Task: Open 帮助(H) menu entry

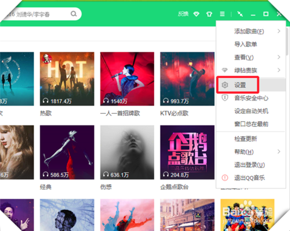Action: tap(251, 152)
